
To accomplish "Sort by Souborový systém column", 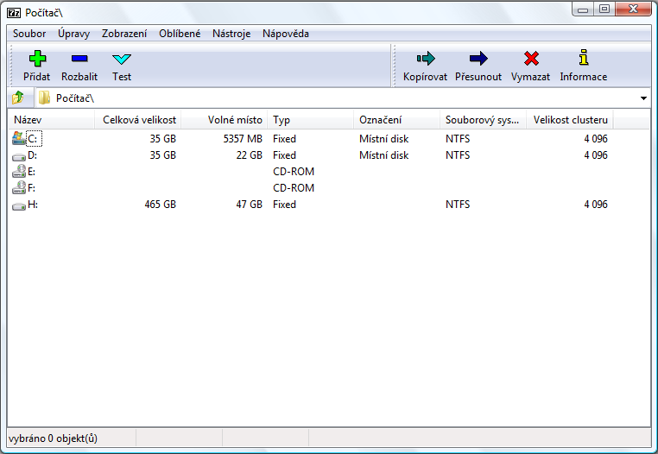I will [483, 120].
